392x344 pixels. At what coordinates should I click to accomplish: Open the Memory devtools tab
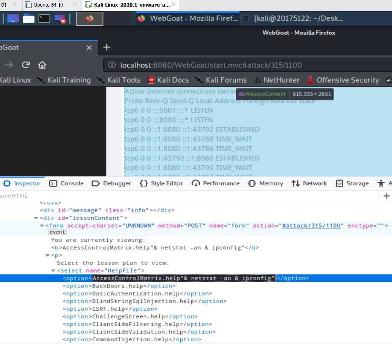(x=266, y=183)
